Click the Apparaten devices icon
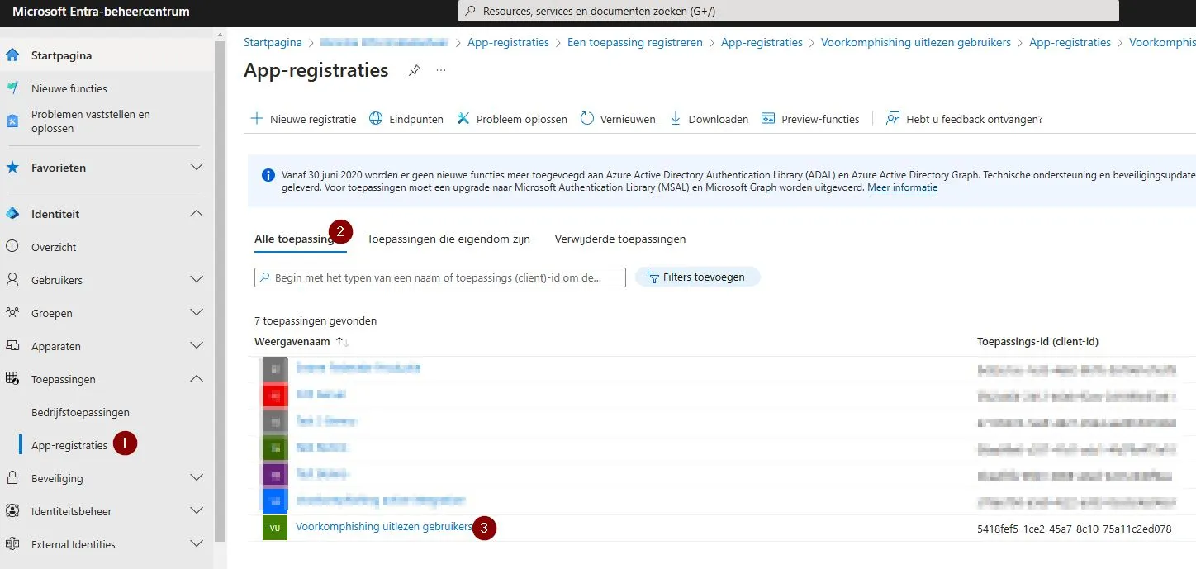This screenshot has height=569, width=1196. click(x=12, y=346)
